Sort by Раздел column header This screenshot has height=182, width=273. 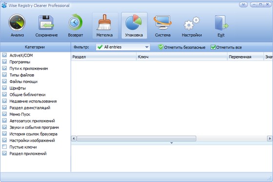[103, 57]
